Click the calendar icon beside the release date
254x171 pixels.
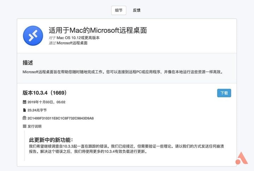pyautogui.click(x=24, y=102)
